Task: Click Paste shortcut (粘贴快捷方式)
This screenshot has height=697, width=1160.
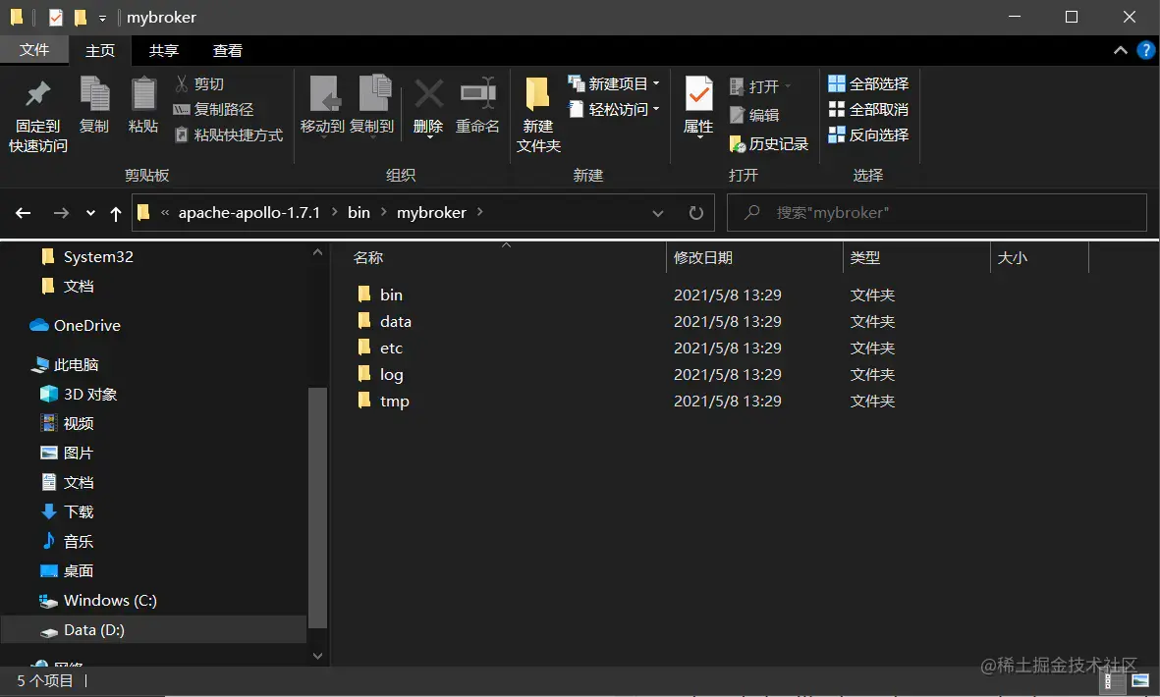Action: [x=229, y=135]
